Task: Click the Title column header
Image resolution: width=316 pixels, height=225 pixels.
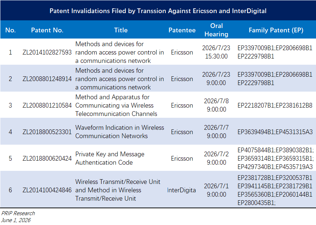Action: tap(121, 30)
